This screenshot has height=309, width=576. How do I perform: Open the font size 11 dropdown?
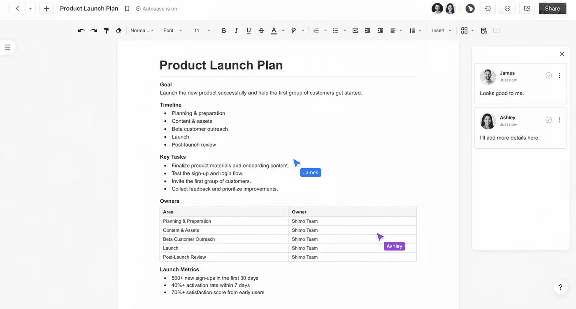point(202,30)
